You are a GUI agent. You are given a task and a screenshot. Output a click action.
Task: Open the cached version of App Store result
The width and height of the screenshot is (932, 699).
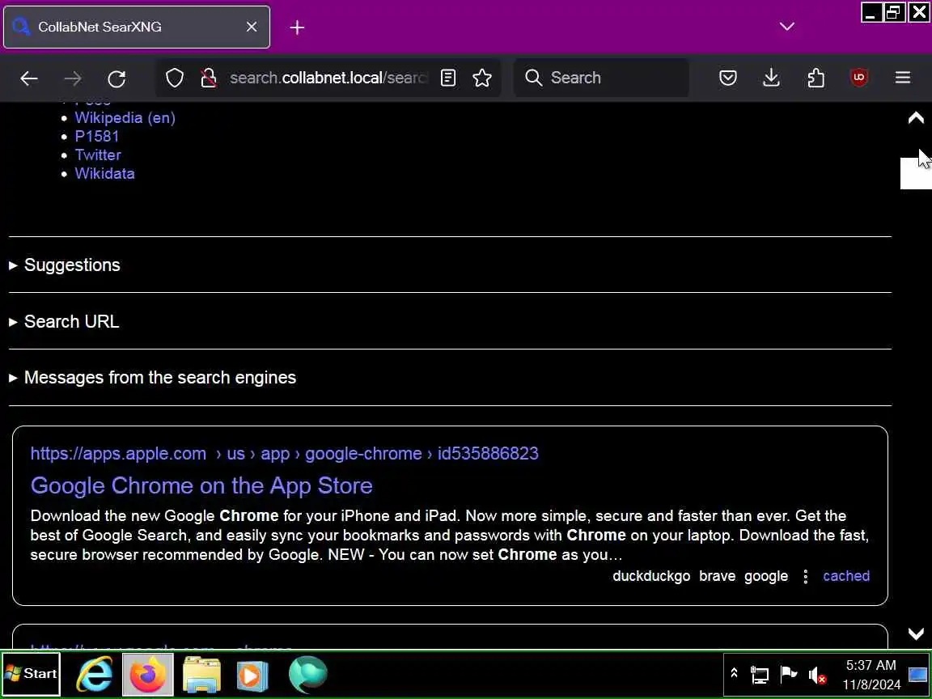(846, 576)
